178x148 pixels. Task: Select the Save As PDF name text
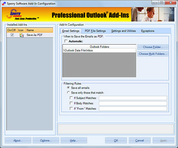click(35, 35)
